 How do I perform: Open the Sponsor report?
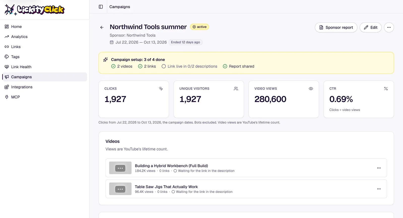[x=336, y=27]
